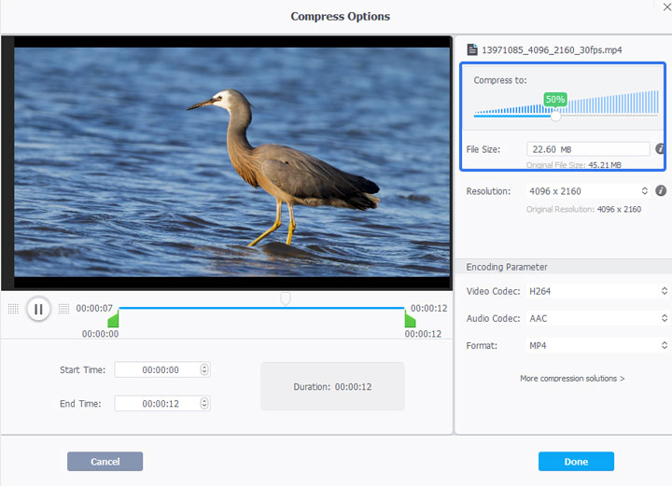The height and width of the screenshot is (486, 672).
Task: Click the Done button
Action: 576,461
